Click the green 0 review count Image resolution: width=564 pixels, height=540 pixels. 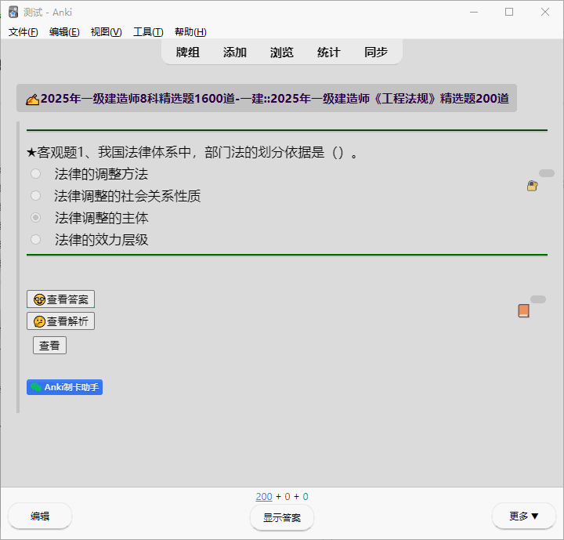[x=305, y=497]
